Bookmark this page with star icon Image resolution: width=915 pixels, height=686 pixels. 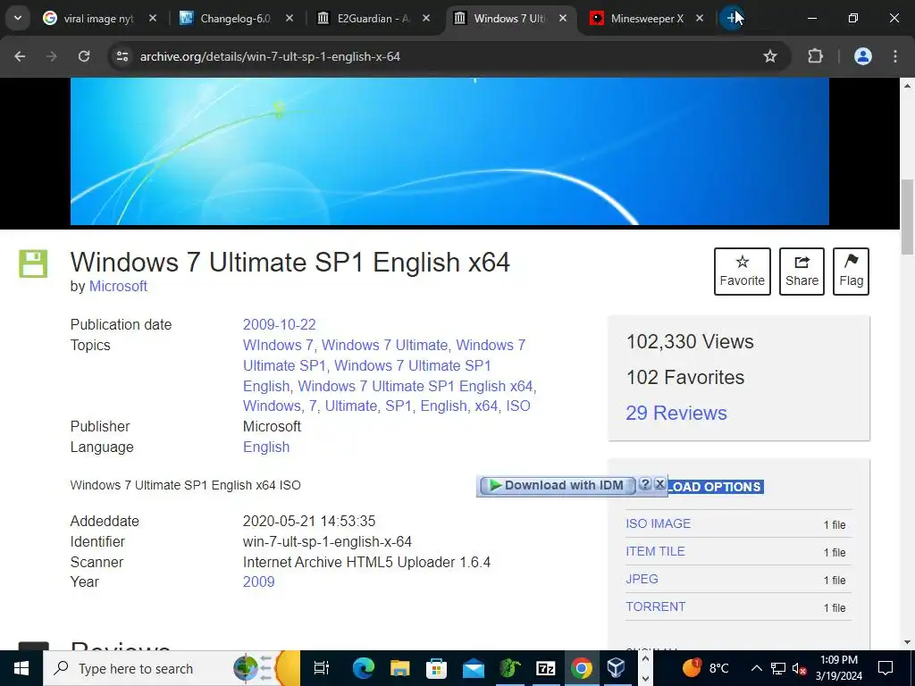[x=770, y=56]
